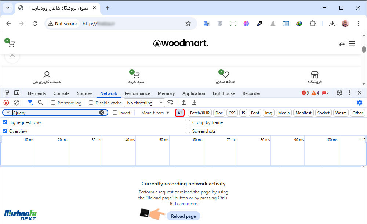
Task: Toggle the device toolbar icon
Action: point(17,93)
